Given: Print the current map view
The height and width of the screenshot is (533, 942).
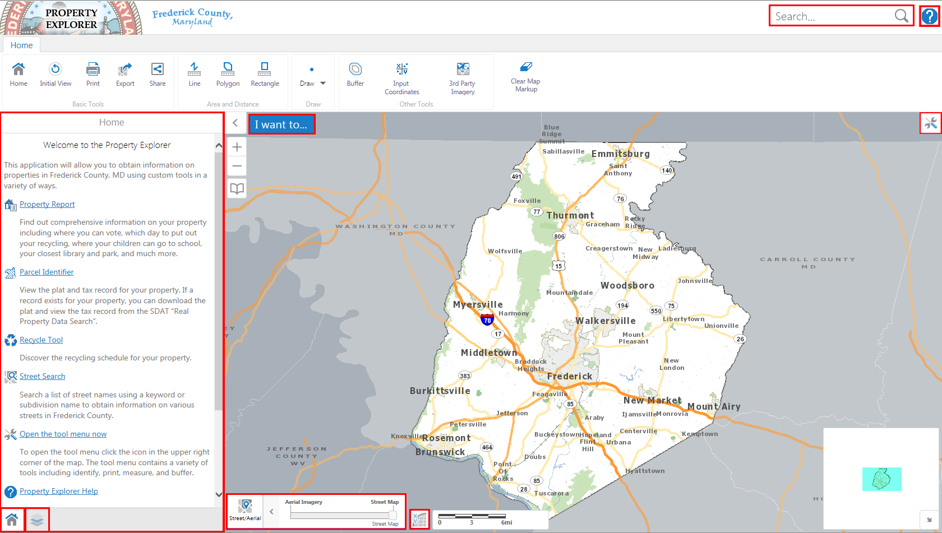Looking at the screenshot, I should [x=93, y=76].
